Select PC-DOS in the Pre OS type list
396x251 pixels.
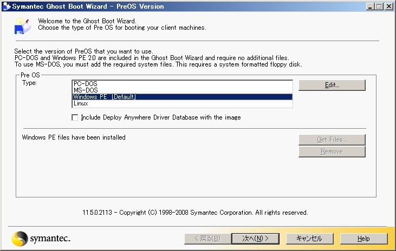(86, 84)
